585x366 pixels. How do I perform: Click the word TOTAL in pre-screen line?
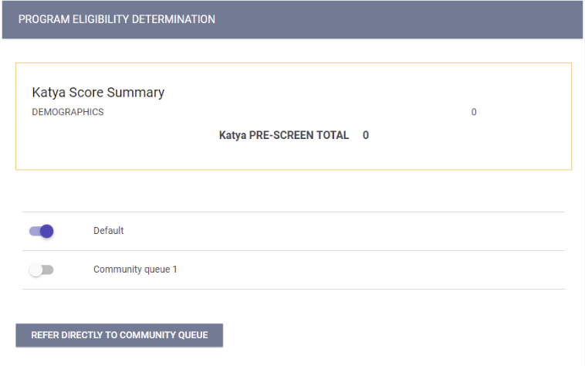tap(331, 135)
